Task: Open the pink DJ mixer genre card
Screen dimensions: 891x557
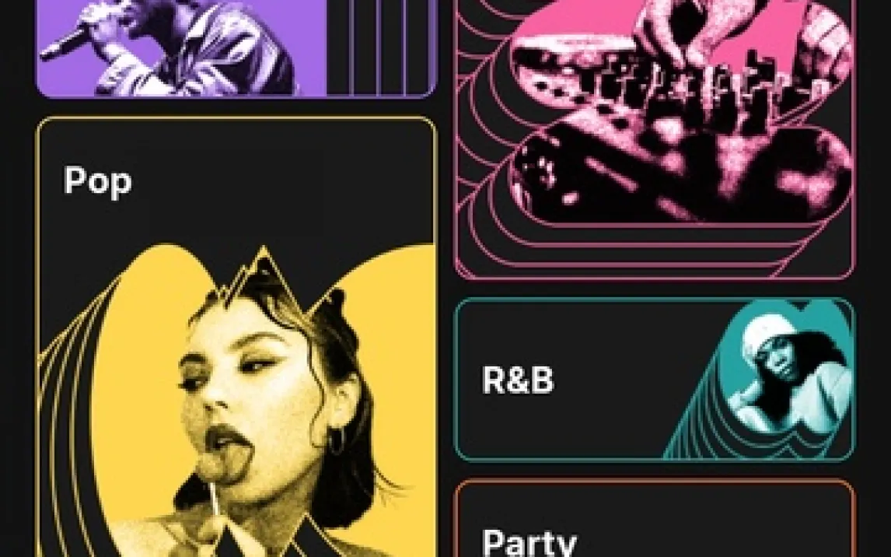Action: coord(655,139)
